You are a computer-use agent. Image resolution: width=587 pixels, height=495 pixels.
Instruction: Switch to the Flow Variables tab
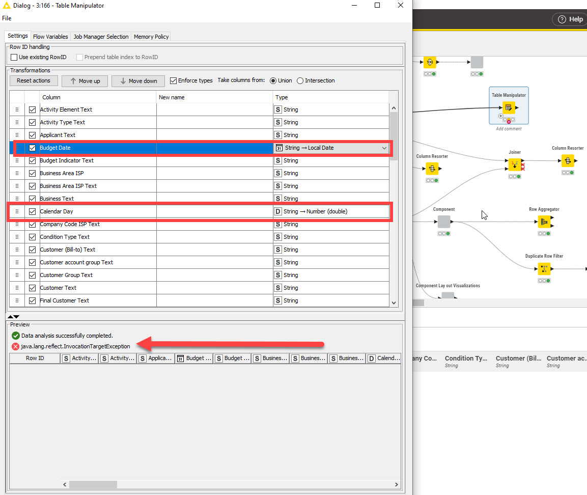[x=50, y=37]
